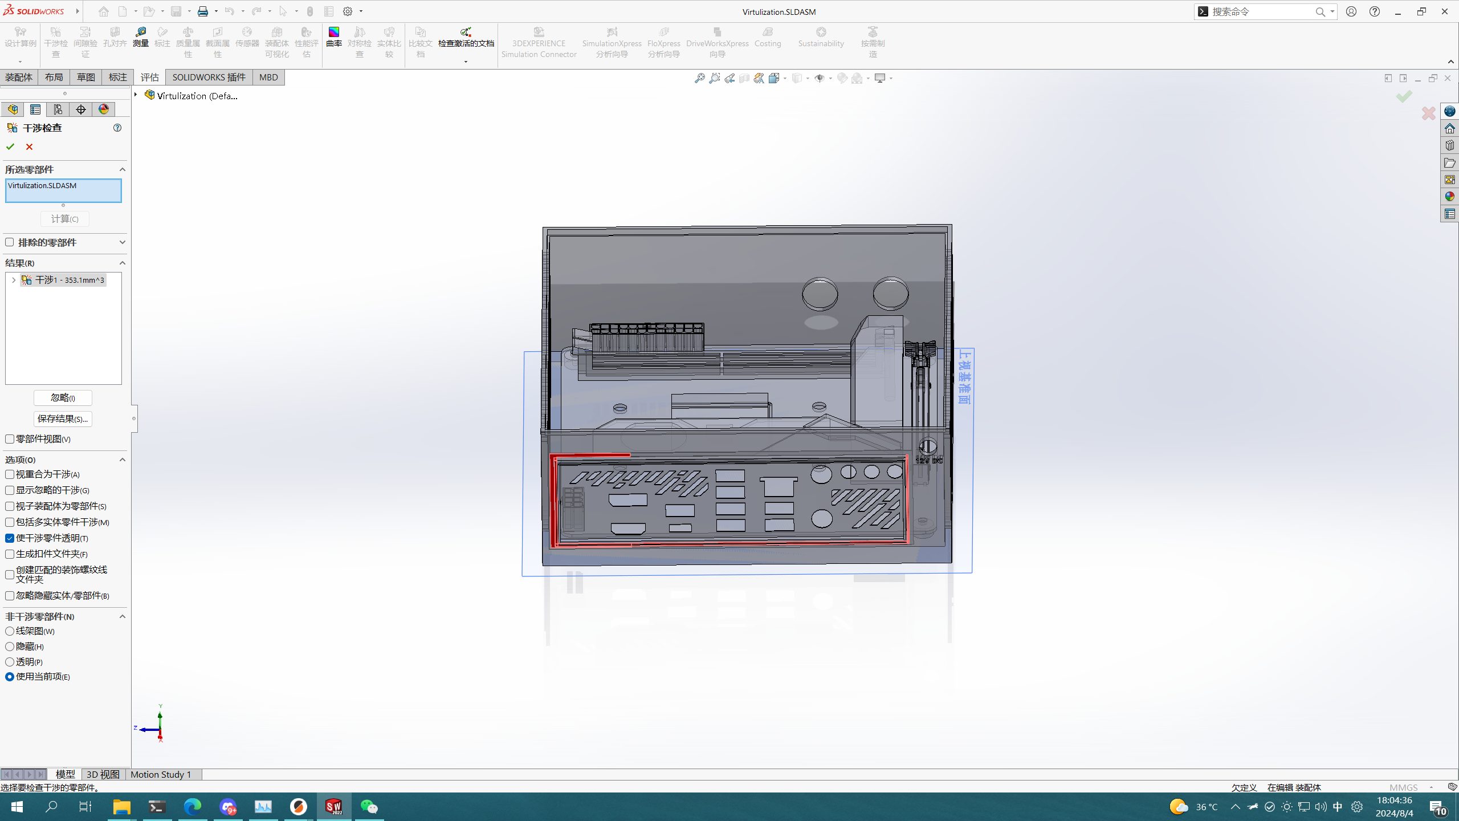Click the 忽略 (Ignore) button

click(x=63, y=398)
